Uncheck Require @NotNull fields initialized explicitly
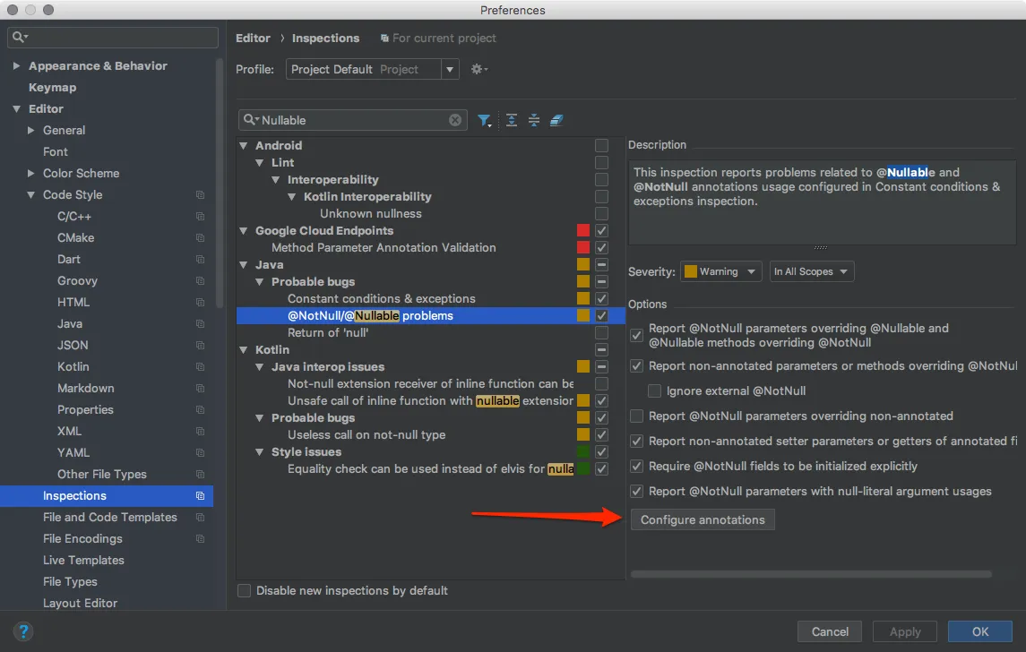Screen dimensions: 1026x652 [x=635, y=466]
